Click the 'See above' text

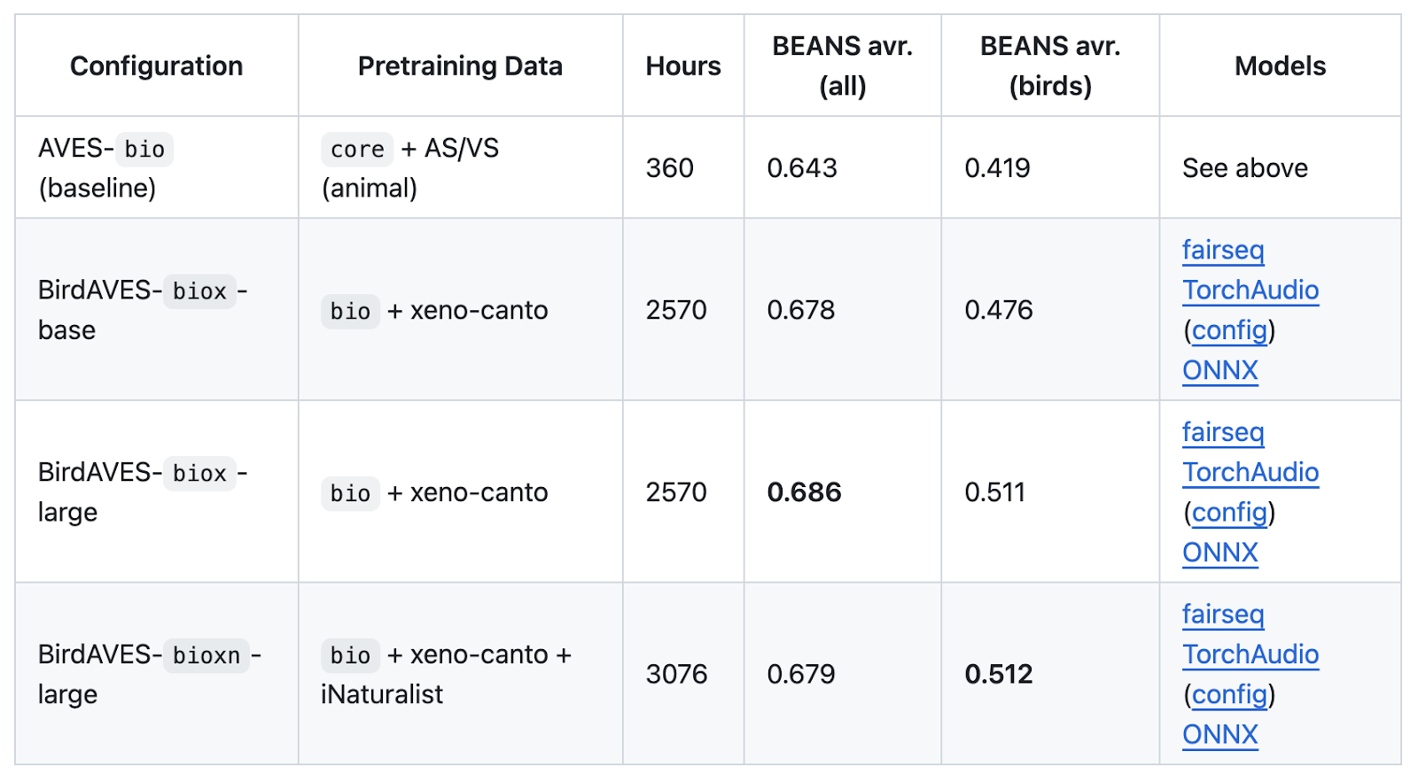tap(1244, 168)
